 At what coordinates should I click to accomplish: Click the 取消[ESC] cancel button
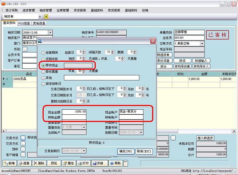(x=144, y=151)
